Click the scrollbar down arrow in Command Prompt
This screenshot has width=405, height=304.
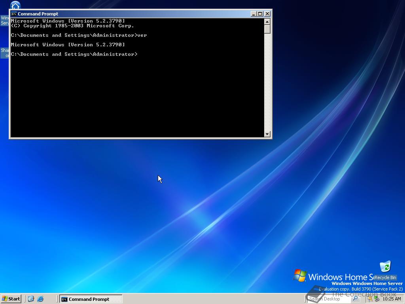(267, 134)
